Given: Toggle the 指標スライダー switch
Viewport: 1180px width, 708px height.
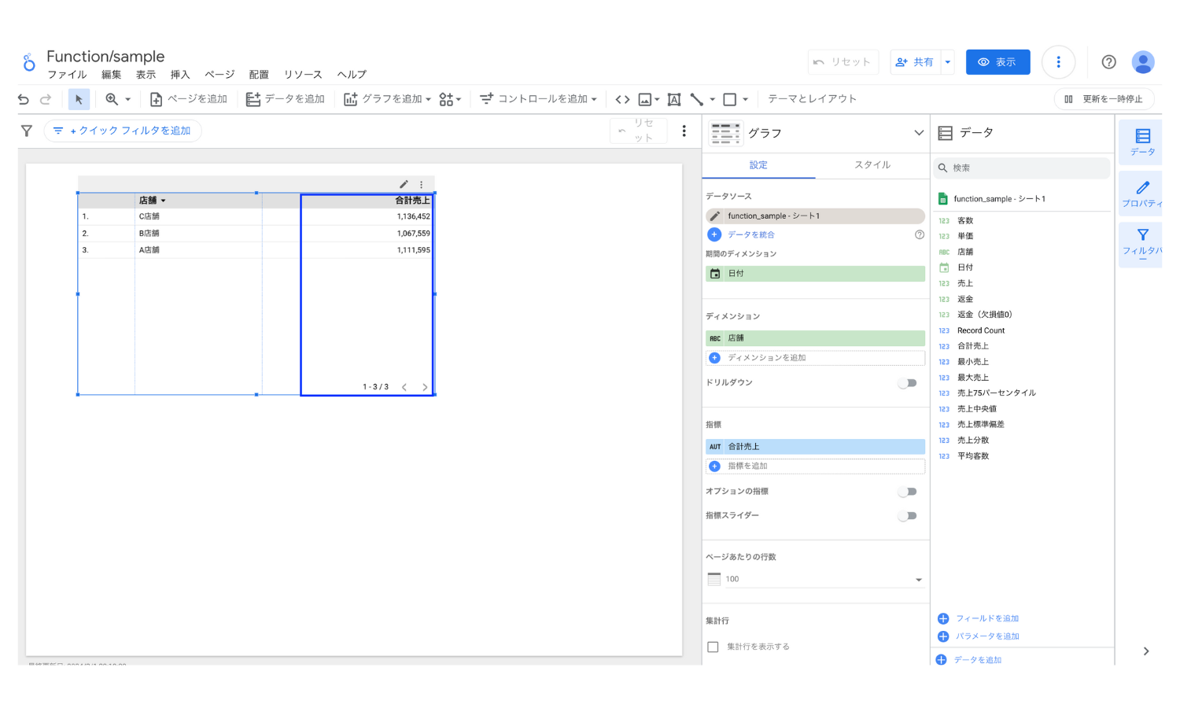Looking at the screenshot, I should pyautogui.click(x=908, y=516).
